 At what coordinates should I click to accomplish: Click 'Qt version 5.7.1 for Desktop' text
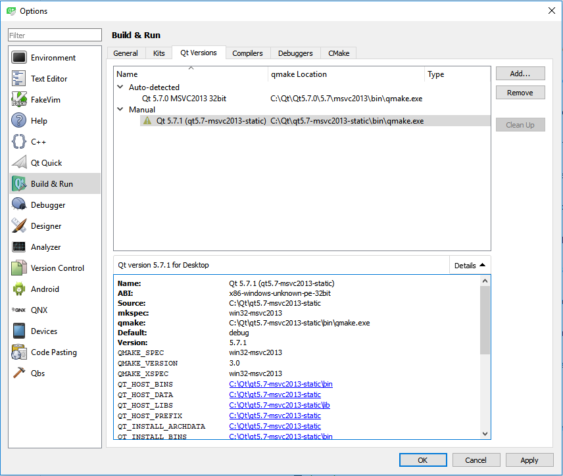(x=163, y=265)
